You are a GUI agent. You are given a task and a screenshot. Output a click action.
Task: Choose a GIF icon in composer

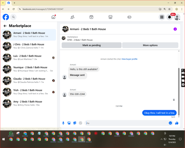tap(80, 123)
